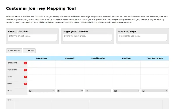Select the Post-Conversion column header
Screen dimensions: 175x109
tap(155, 58)
